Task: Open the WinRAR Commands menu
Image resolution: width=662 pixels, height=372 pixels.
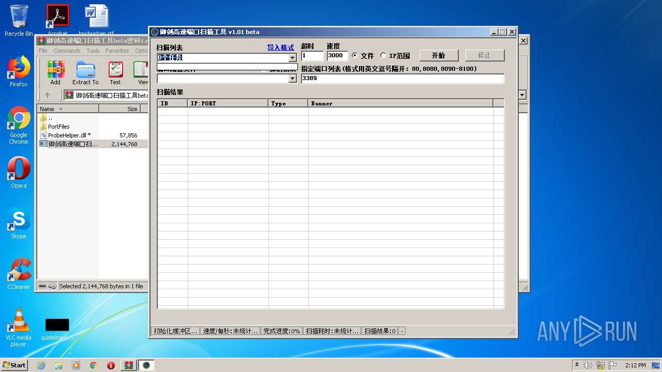Action: coord(67,51)
